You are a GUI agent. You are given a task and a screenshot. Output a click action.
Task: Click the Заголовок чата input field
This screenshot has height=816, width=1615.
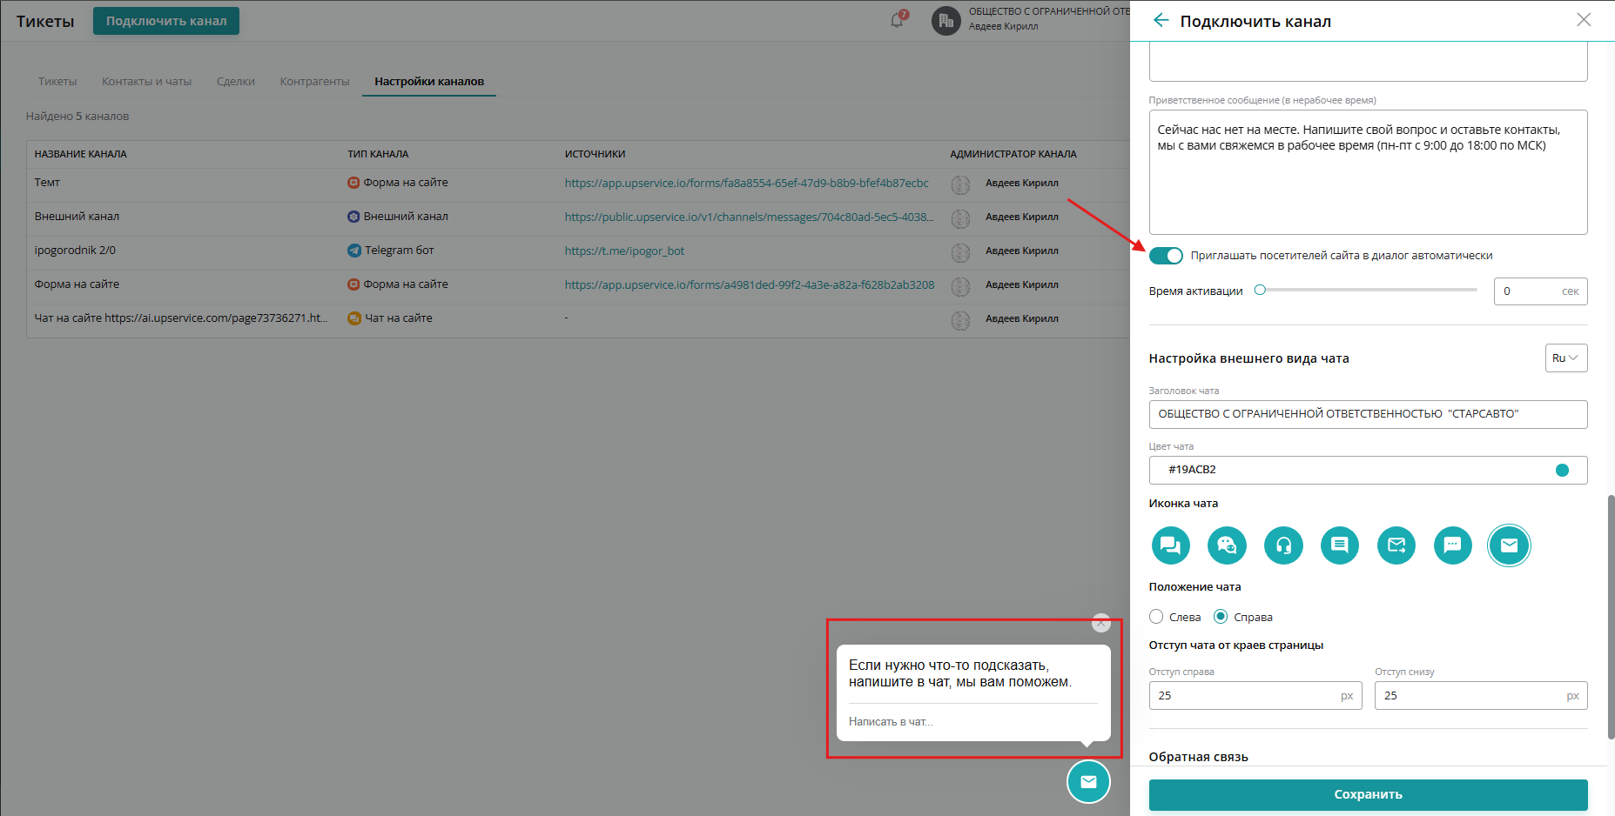point(1368,414)
